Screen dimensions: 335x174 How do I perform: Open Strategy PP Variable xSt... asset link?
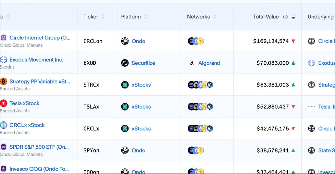click(40, 82)
